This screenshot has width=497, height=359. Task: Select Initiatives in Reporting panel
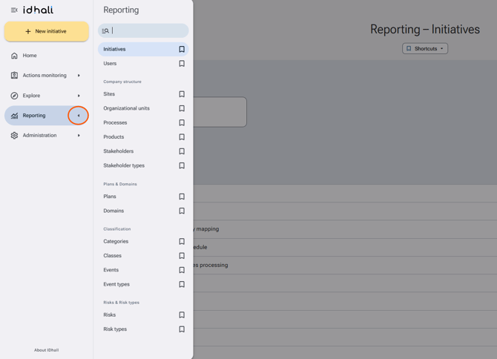pyautogui.click(x=143, y=49)
